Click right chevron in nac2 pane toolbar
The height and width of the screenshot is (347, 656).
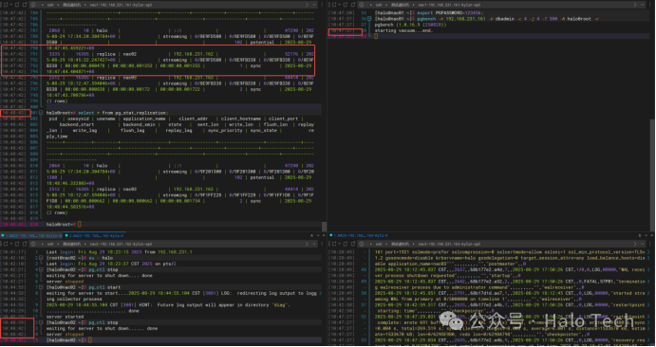pos(307,244)
